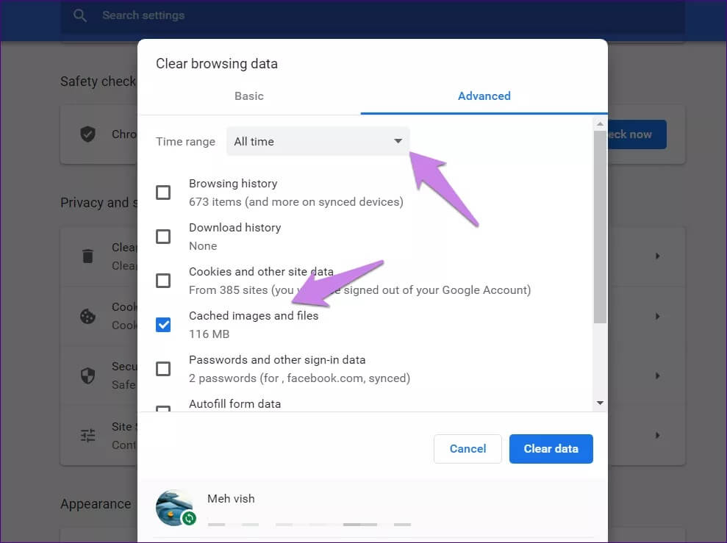Image resolution: width=727 pixels, height=543 pixels.
Task: Enable the Browsing history checkbox
Action: (163, 193)
